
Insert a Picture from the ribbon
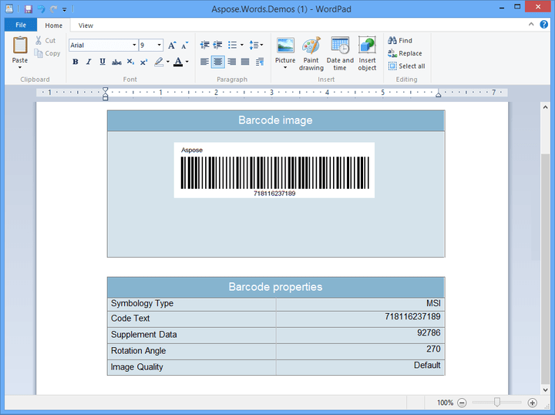click(x=285, y=46)
